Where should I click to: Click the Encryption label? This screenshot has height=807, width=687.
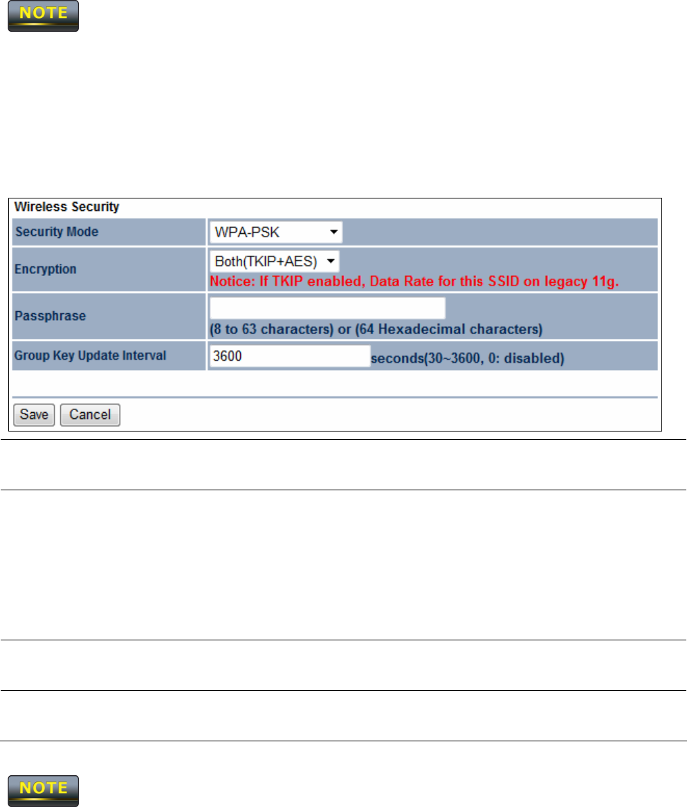point(46,269)
